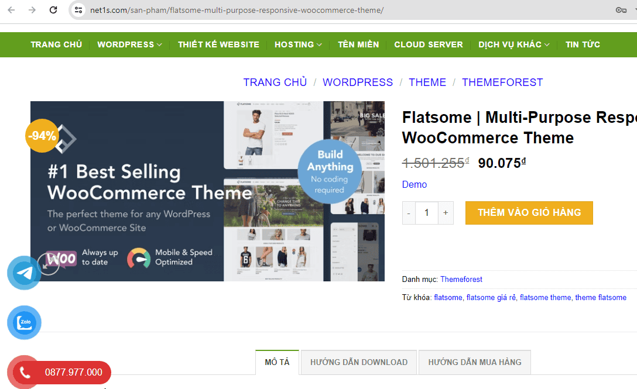637x389 pixels.
Task: Open the Demo link
Action: (415, 184)
